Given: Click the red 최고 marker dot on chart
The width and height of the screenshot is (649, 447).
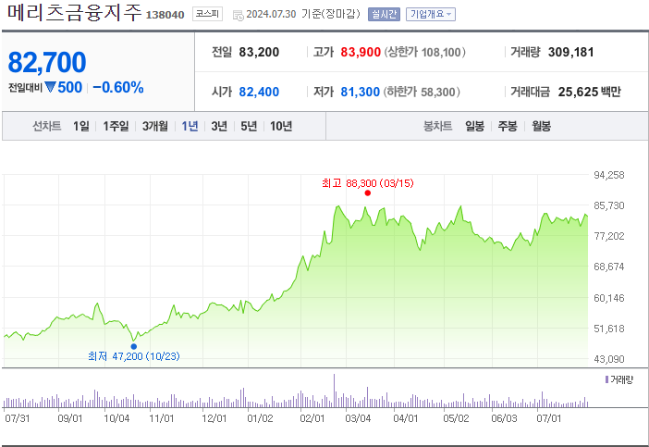Looking at the screenshot, I should pyautogui.click(x=368, y=193).
